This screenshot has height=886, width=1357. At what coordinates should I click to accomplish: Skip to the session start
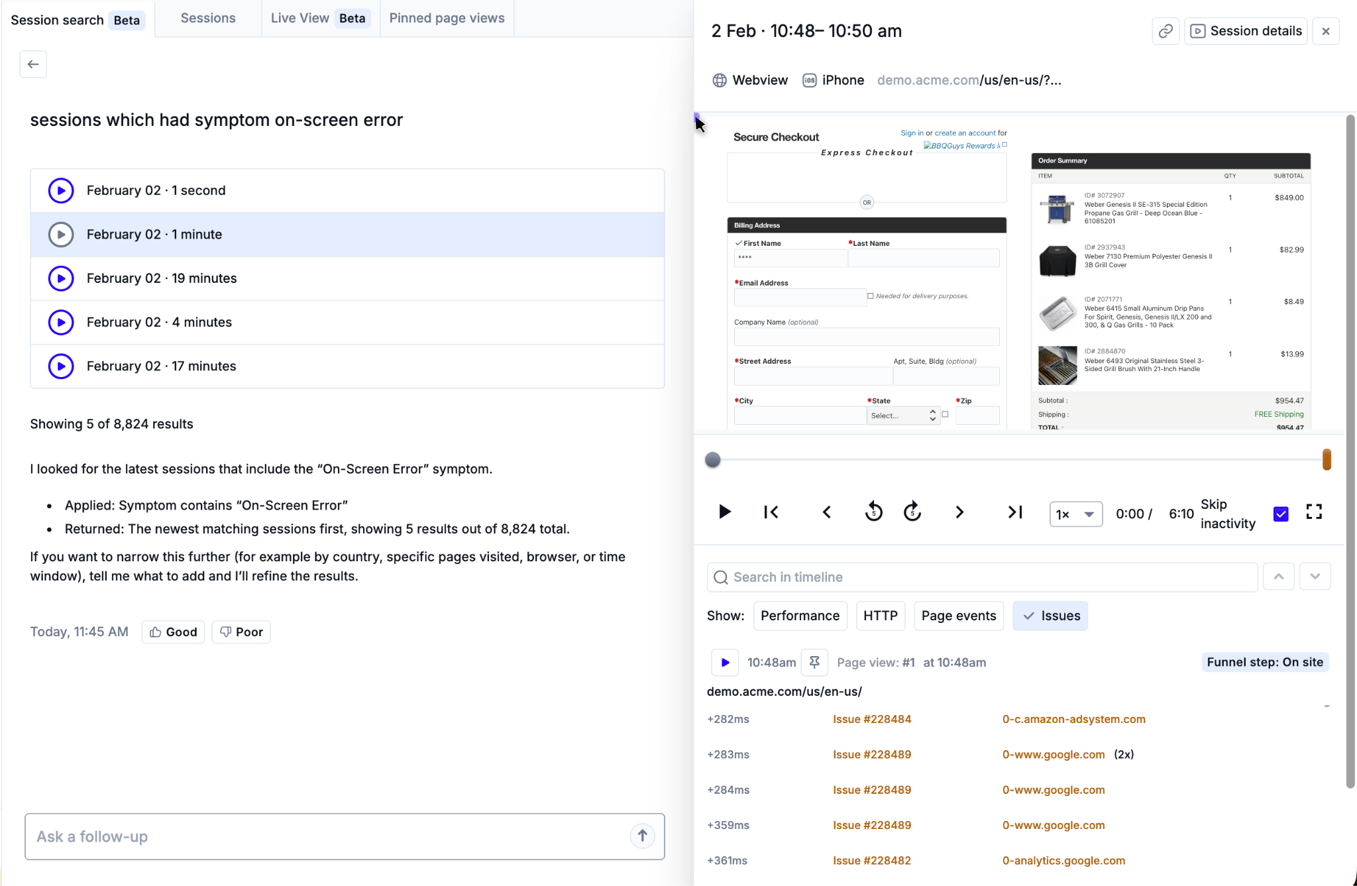771,512
